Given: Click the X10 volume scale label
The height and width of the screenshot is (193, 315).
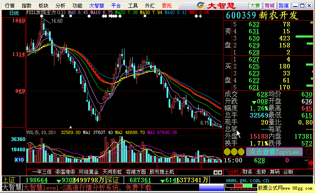Looking at the screenshot, I should (19, 160).
